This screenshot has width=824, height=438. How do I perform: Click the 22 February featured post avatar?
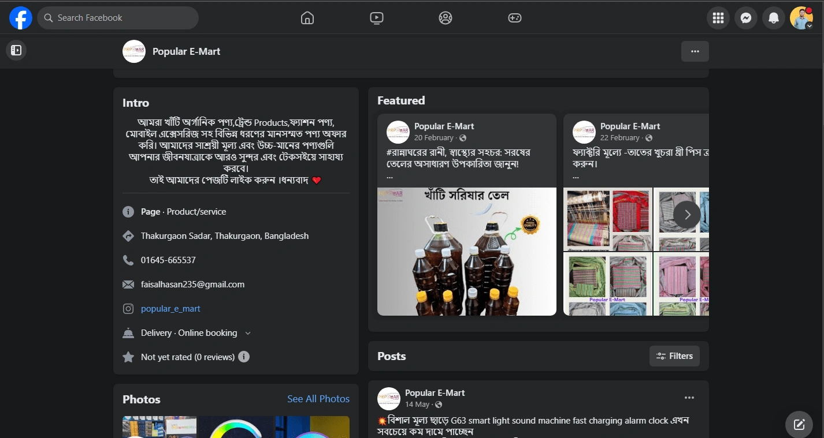(584, 132)
